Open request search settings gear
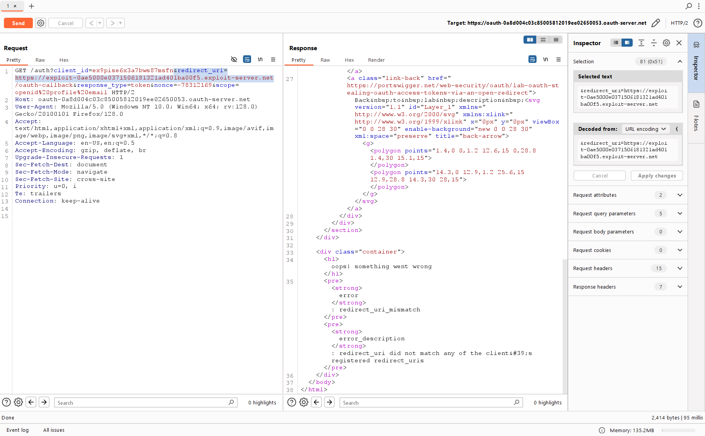Image resolution: width=705 pixels, height=436 pixels. pyautogui.click(x=18, y=402)
